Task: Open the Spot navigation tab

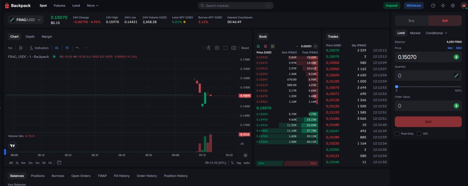Action: [x=43, y=5]
